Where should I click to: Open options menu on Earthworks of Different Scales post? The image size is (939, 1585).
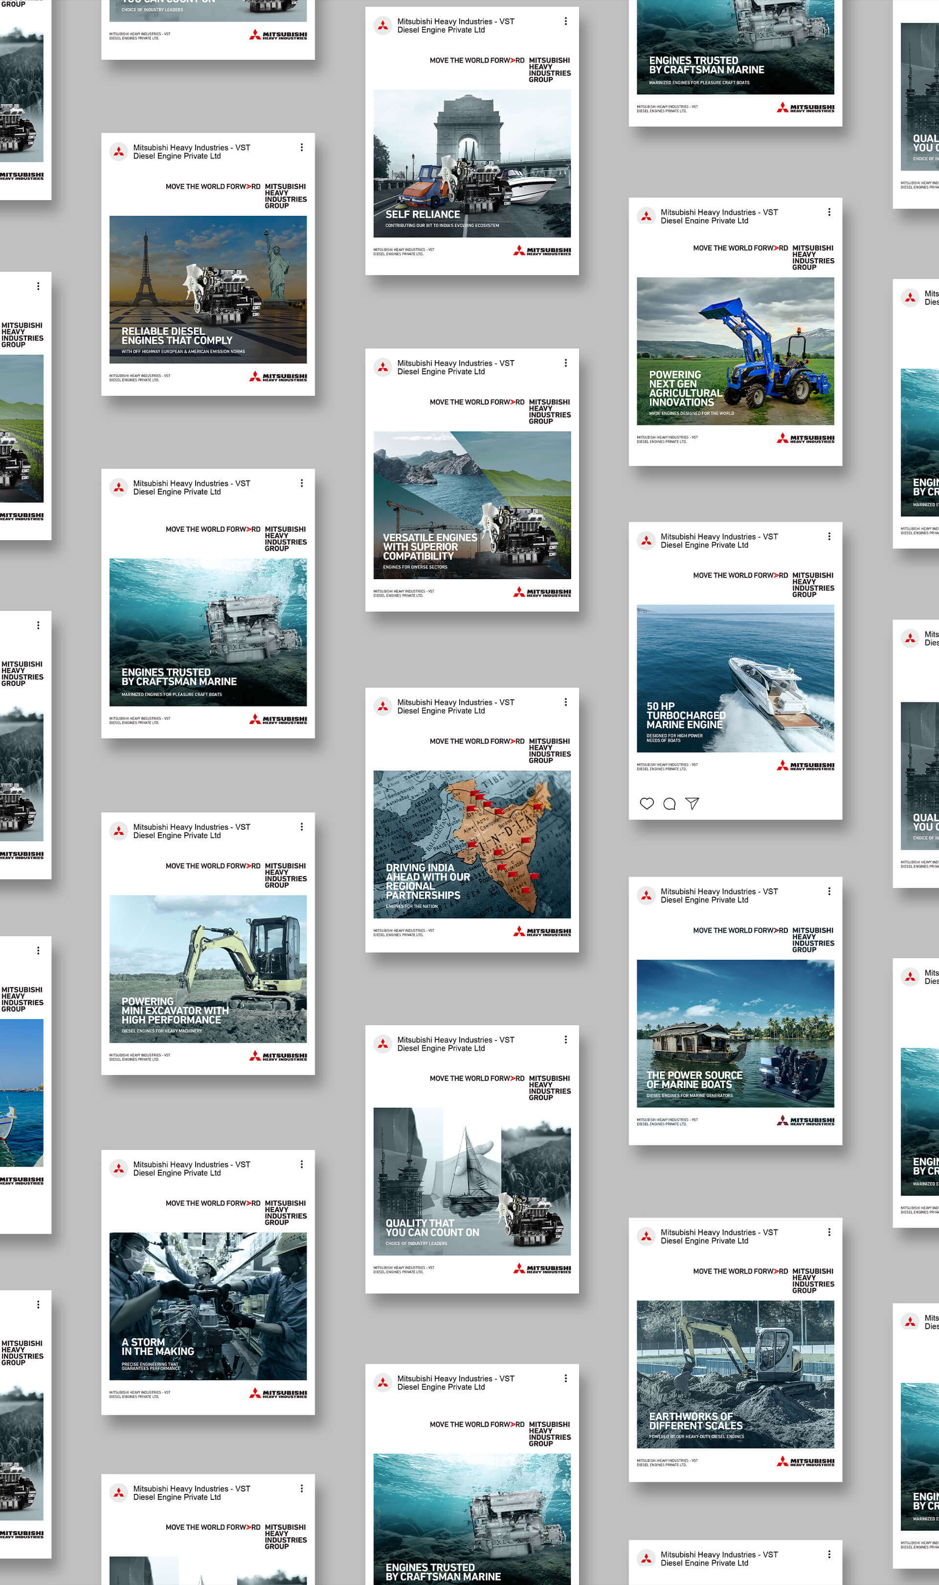pyautogui.click(x=829, y=1232)
